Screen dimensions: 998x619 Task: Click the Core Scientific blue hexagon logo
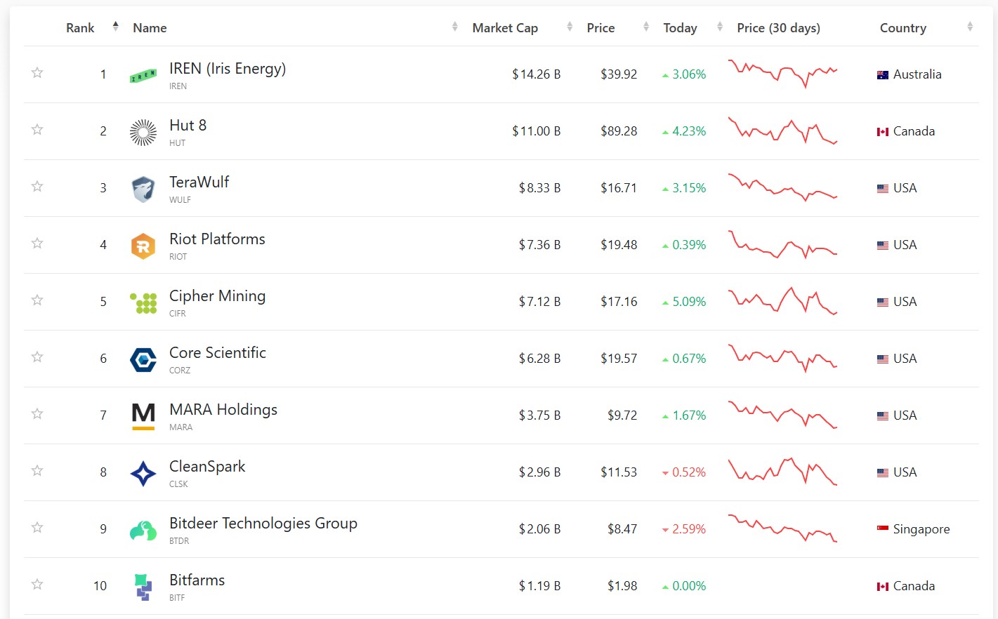pyautogui.click(x=143, y=360)
